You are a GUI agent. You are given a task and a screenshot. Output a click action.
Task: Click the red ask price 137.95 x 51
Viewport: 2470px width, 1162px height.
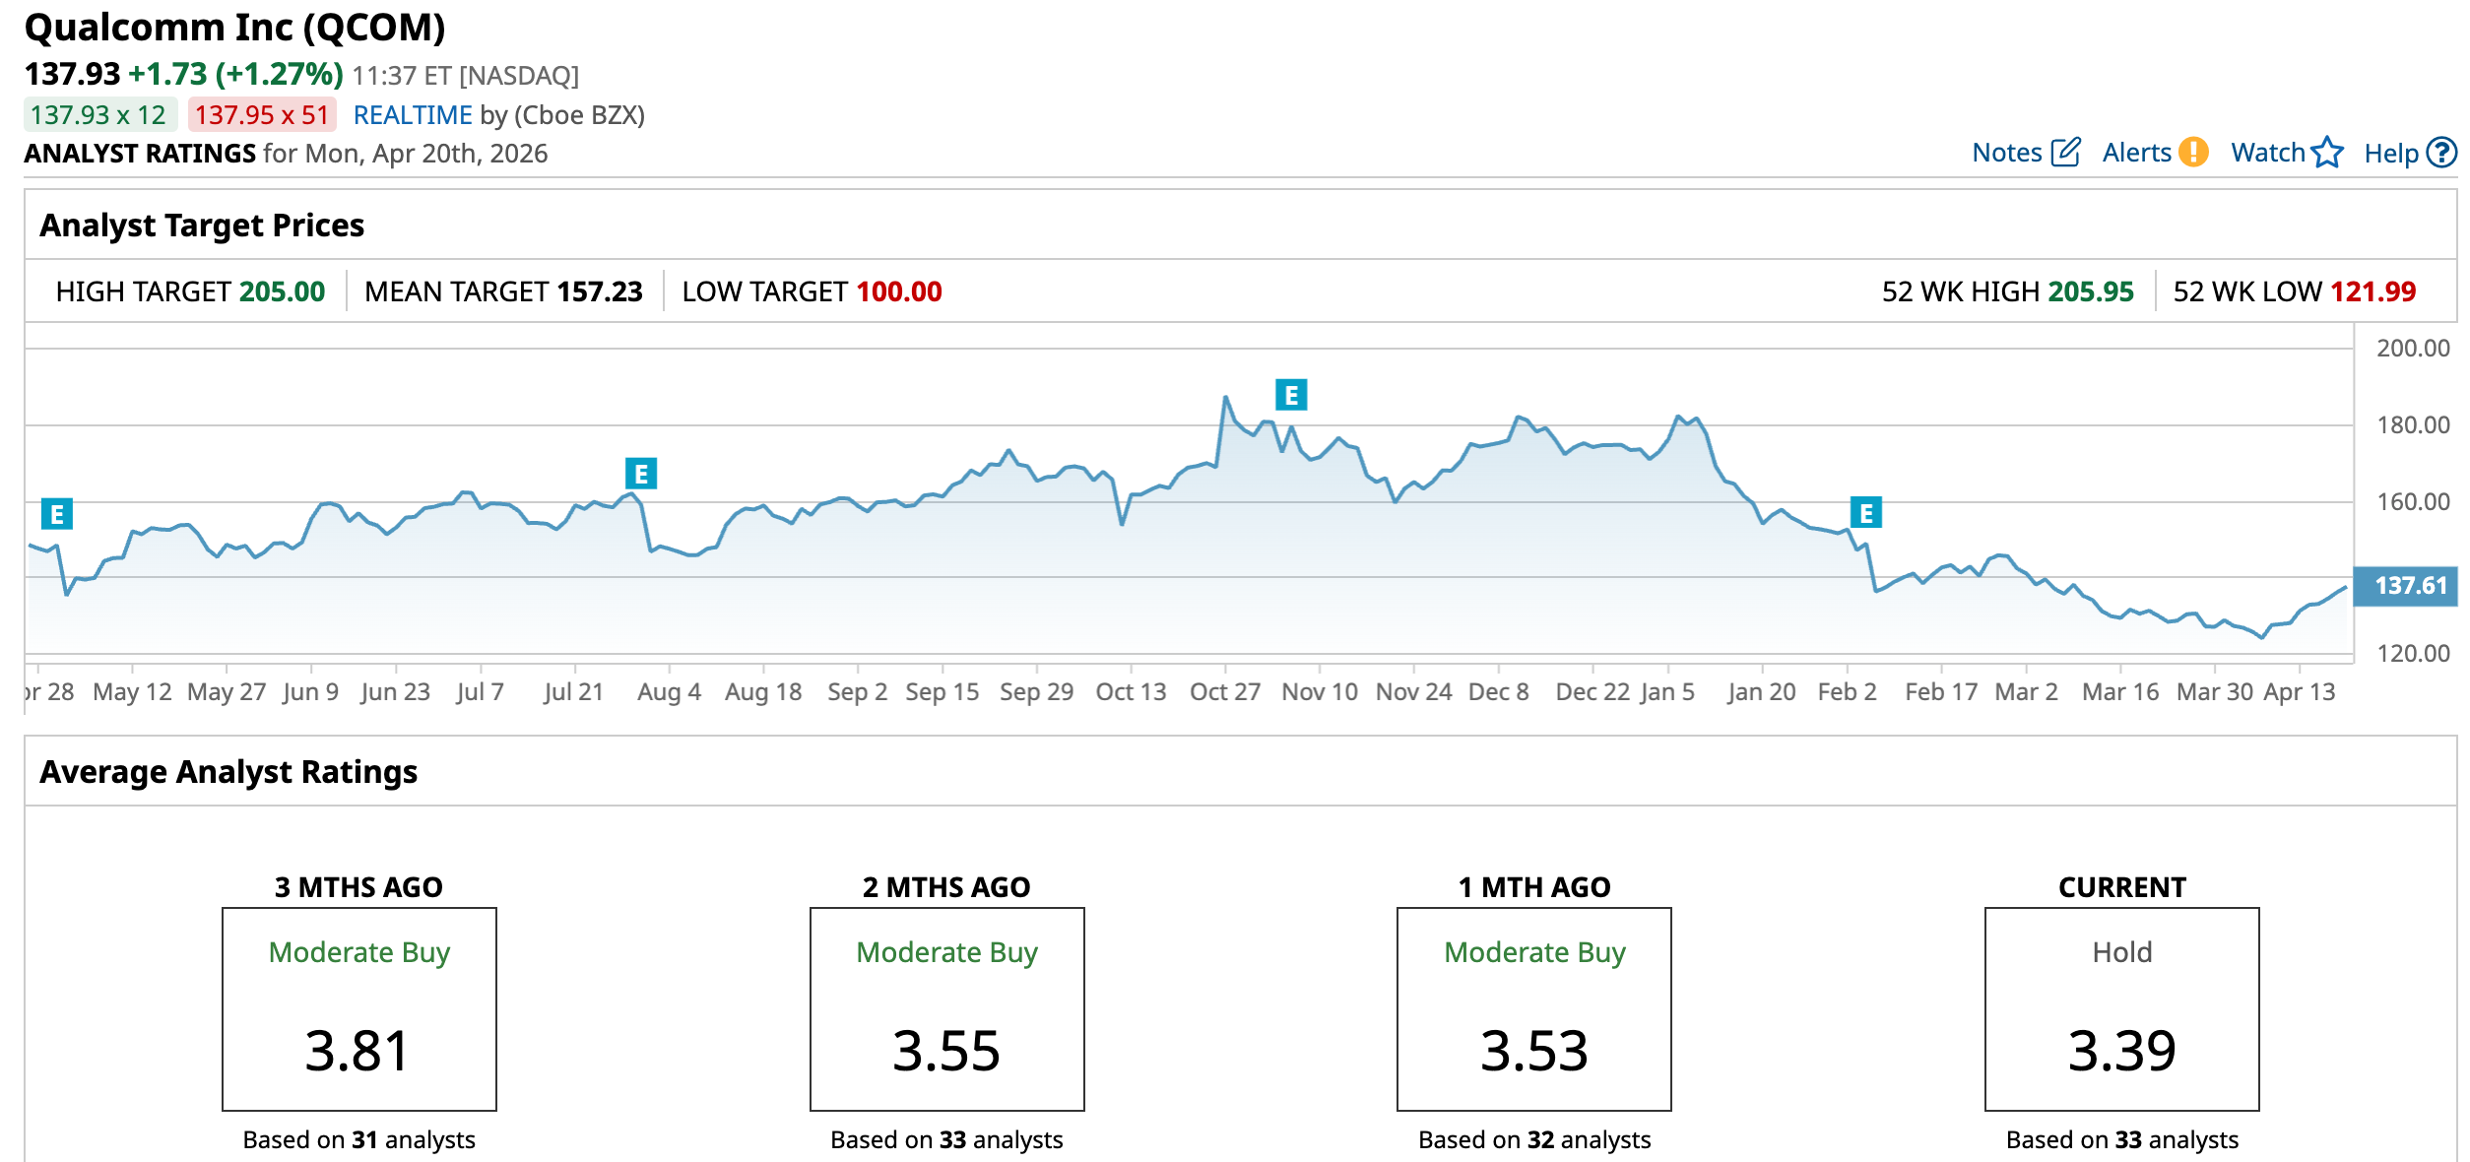coord(262,115)
